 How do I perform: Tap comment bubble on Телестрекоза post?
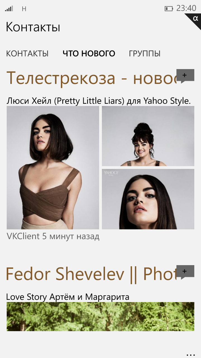click(x=185, y=76)
